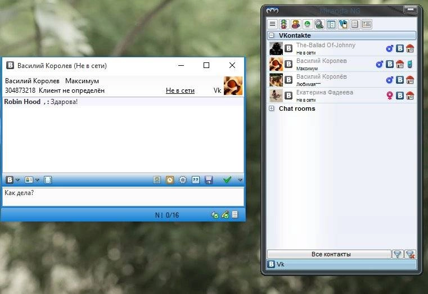Image resolution: width=428 pixels, height=294 pixels.
Task: Click house icon on Максимум row
Action: [x=400, y=64]
